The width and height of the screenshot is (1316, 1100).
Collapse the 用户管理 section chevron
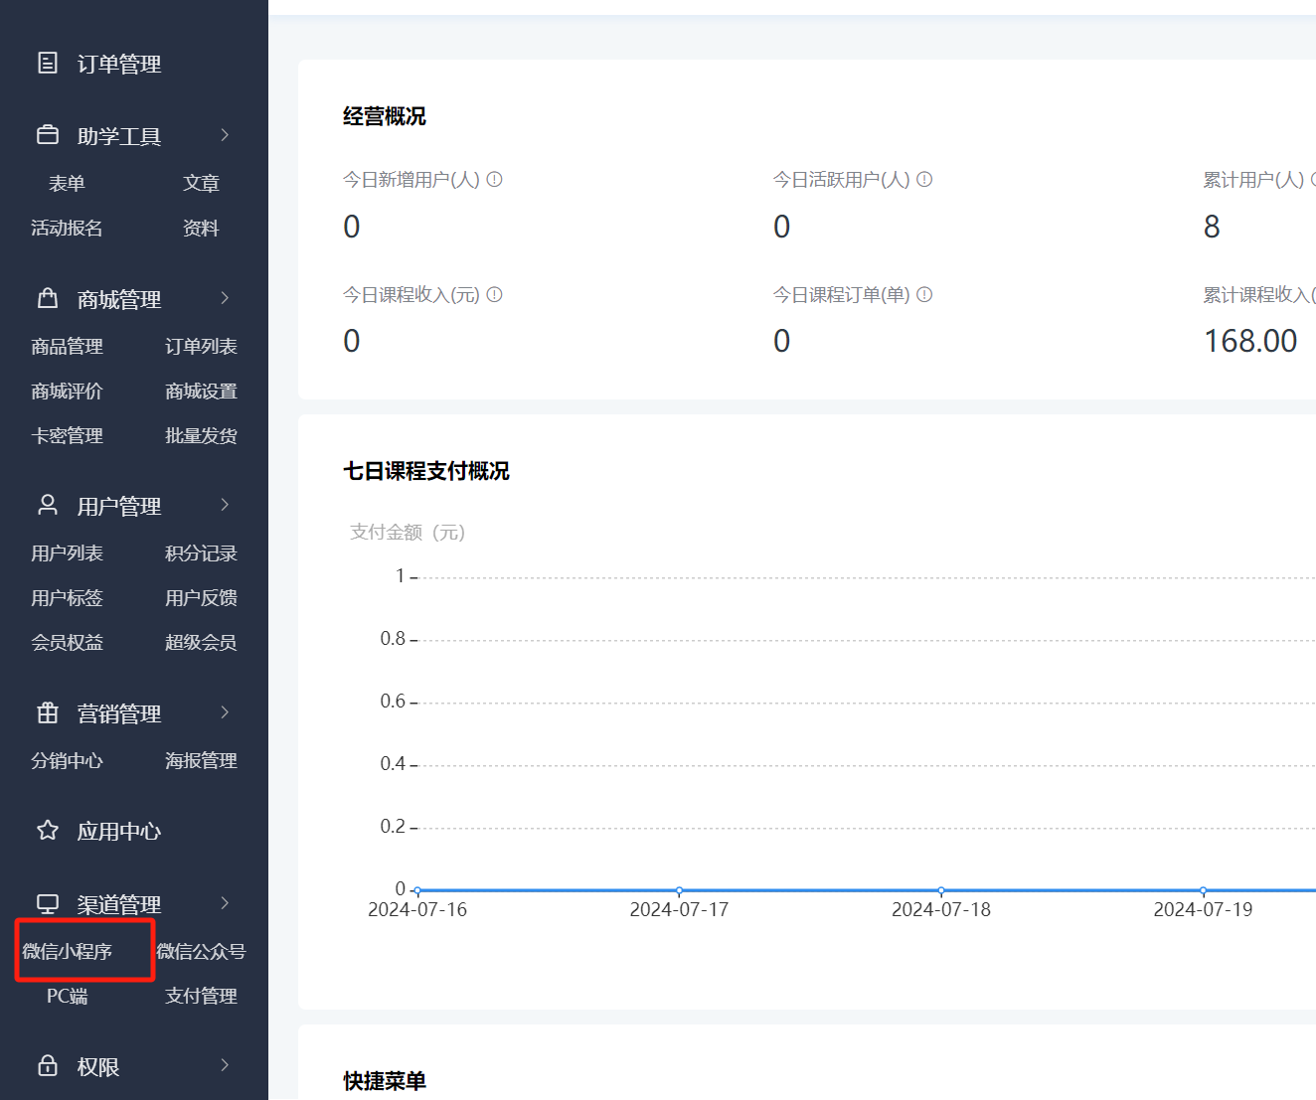click(225, 505)
